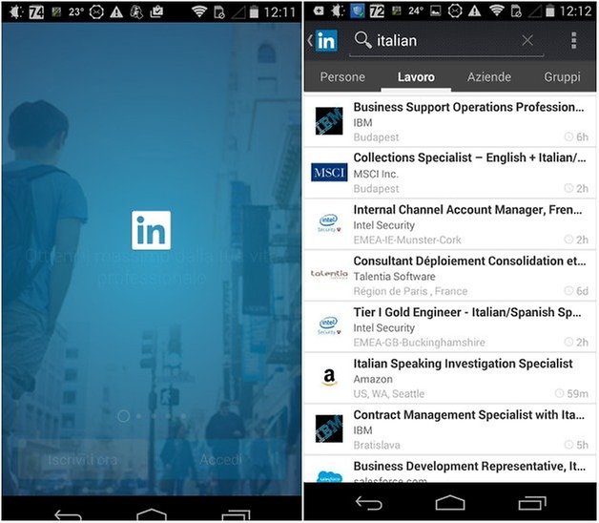
Task: Tap the search magnifier icon
Action: click(362, 40)
